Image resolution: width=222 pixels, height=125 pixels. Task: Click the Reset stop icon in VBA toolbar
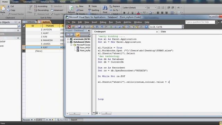coord(119,27)
